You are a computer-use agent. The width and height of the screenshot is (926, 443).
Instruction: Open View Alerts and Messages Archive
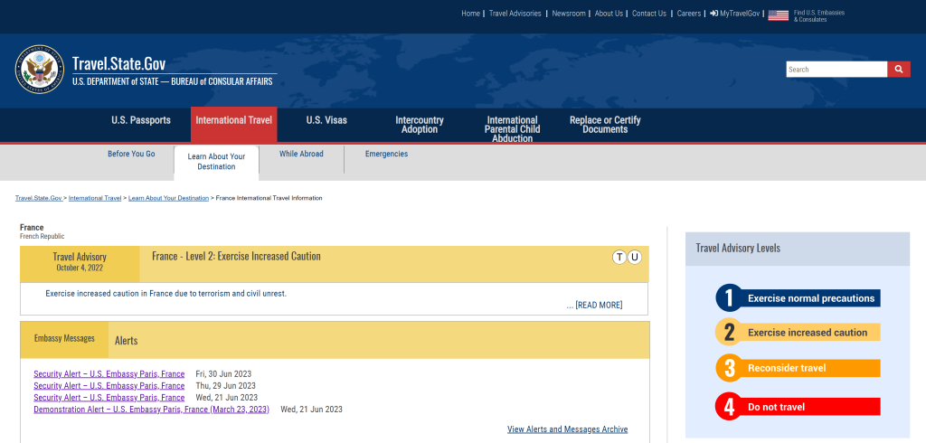pos(568,429)
